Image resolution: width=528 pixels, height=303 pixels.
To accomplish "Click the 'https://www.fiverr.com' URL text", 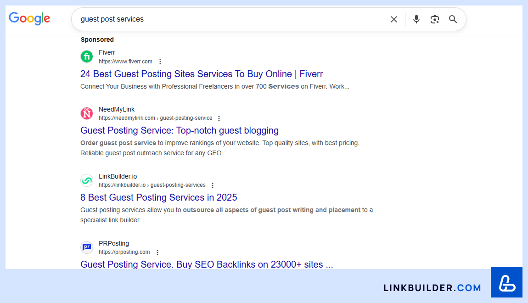I will click(x=125, y=62).
